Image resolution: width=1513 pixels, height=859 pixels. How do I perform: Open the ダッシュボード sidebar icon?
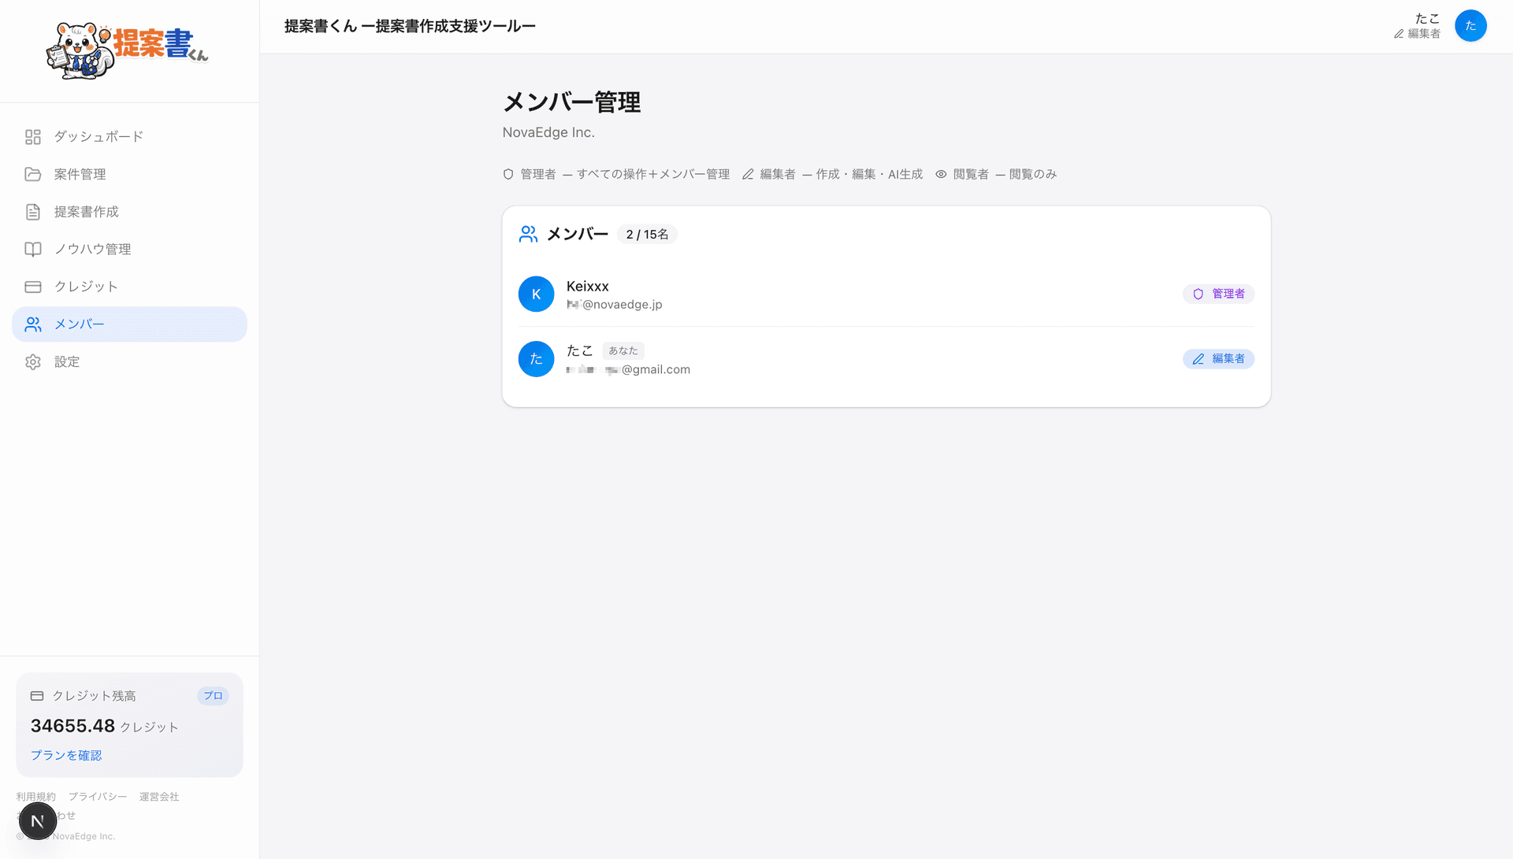[x=32, y=136]
